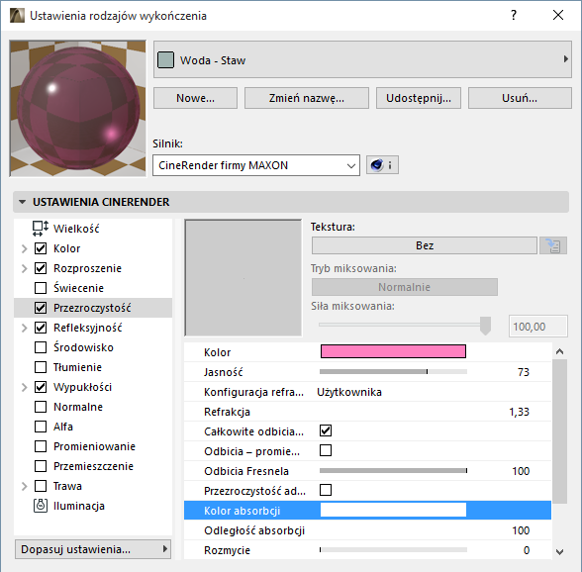582x572 pixels.
Task: Click the white Kolor absorbcji swatch
Action: (393, 510)
